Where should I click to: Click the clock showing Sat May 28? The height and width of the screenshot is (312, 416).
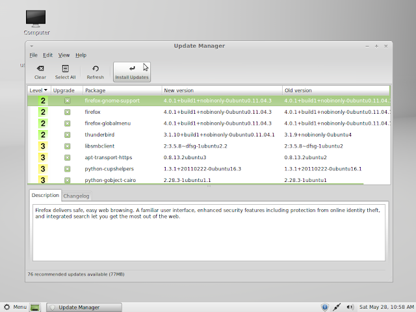point(387,307)
